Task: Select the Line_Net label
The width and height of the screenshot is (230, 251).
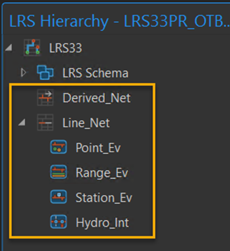Action: (86, 123)
